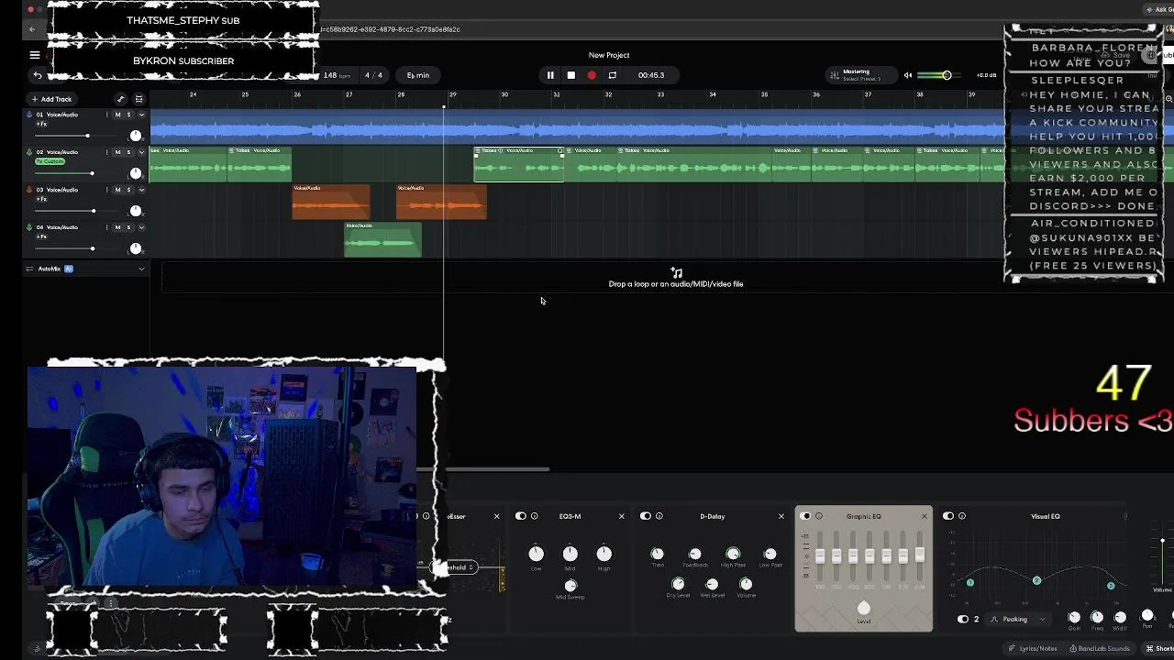Toggle the loop cycle button
The width and height of the screenshot is (1174, 660).
tap(612, 75)
